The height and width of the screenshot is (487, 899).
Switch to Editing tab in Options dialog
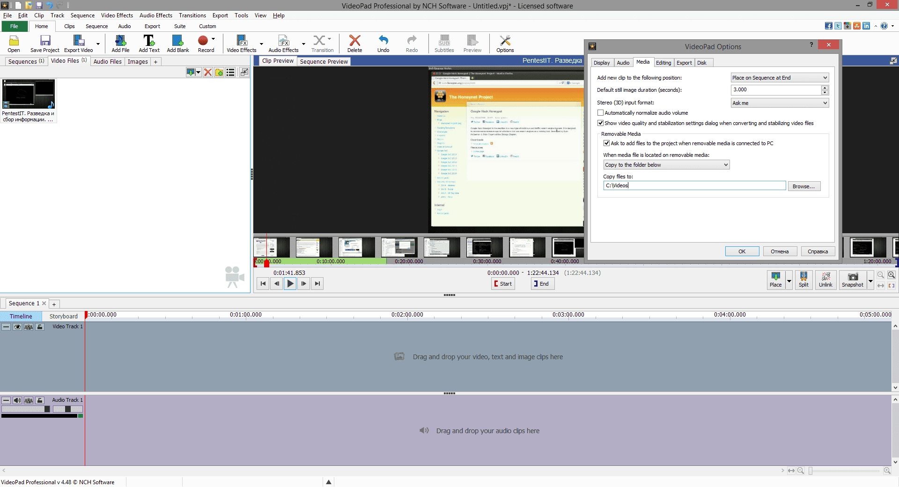coord(663,63)
